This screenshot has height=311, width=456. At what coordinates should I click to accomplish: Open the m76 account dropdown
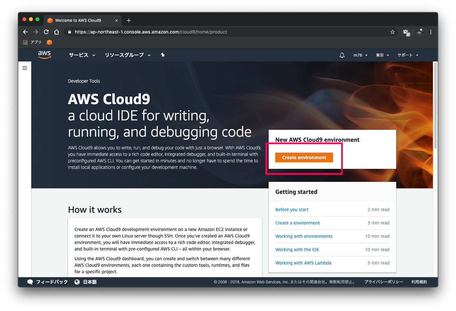pos(360,55)
